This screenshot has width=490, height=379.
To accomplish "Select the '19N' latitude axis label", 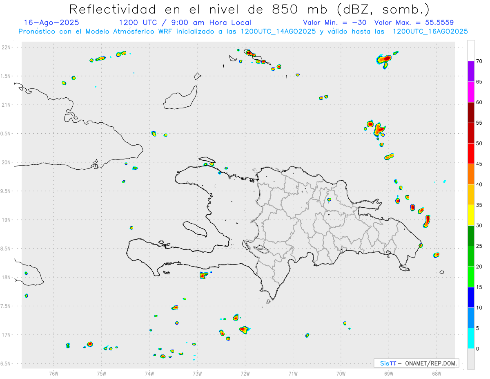I will coord(7,220).
